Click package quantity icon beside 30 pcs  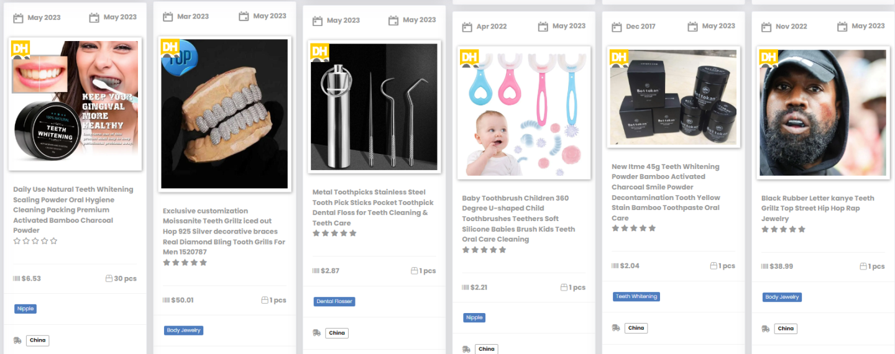109,278
